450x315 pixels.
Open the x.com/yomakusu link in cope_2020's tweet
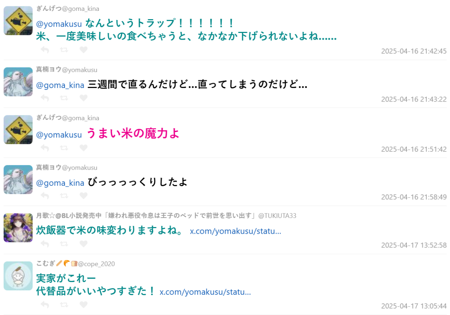205,292
